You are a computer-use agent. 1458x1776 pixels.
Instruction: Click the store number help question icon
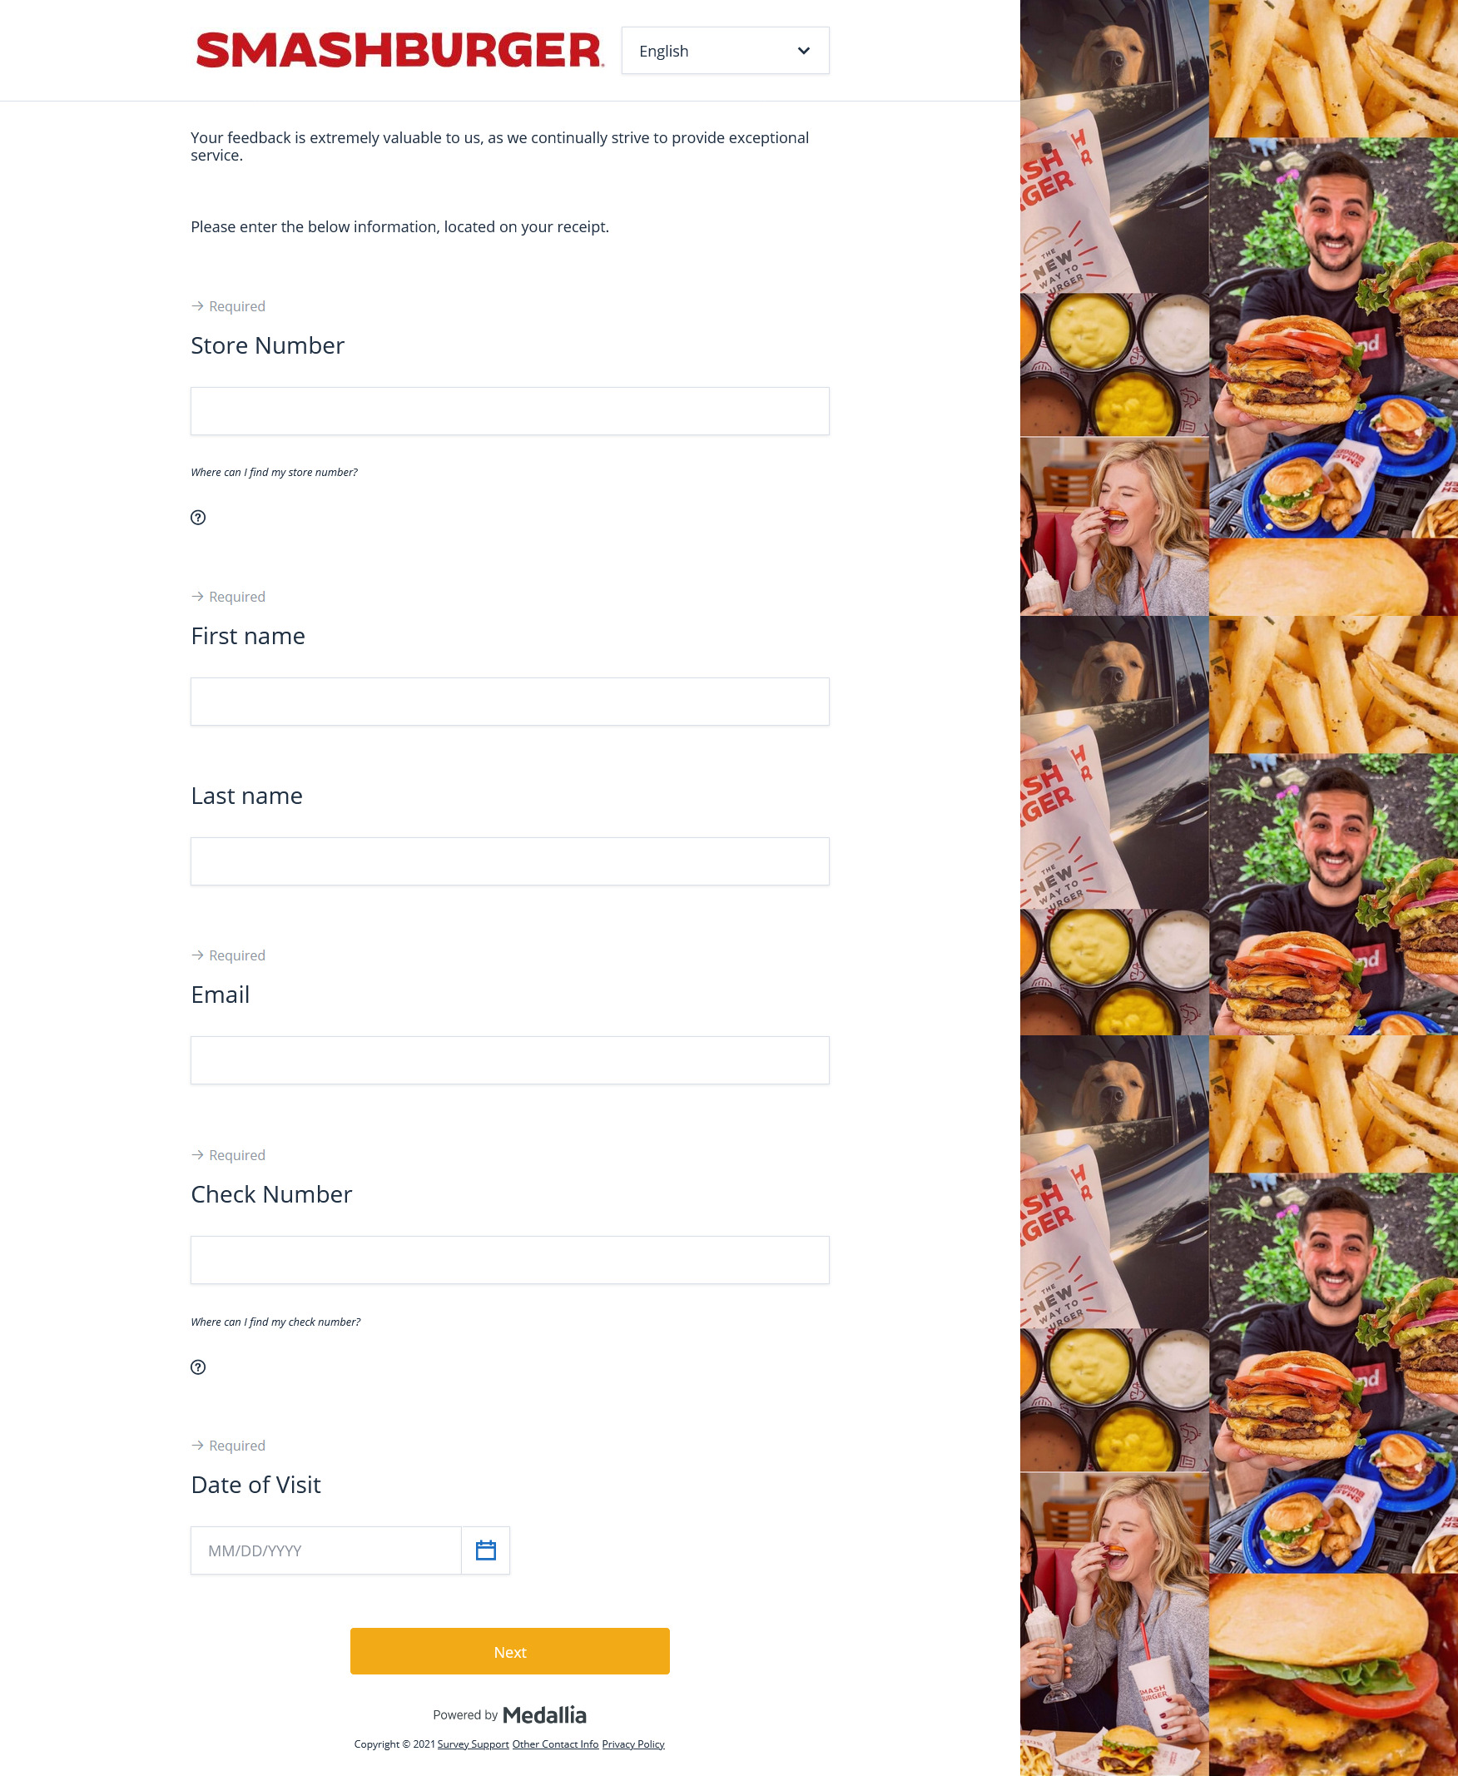pyautogui.click(x=198, y=518)
